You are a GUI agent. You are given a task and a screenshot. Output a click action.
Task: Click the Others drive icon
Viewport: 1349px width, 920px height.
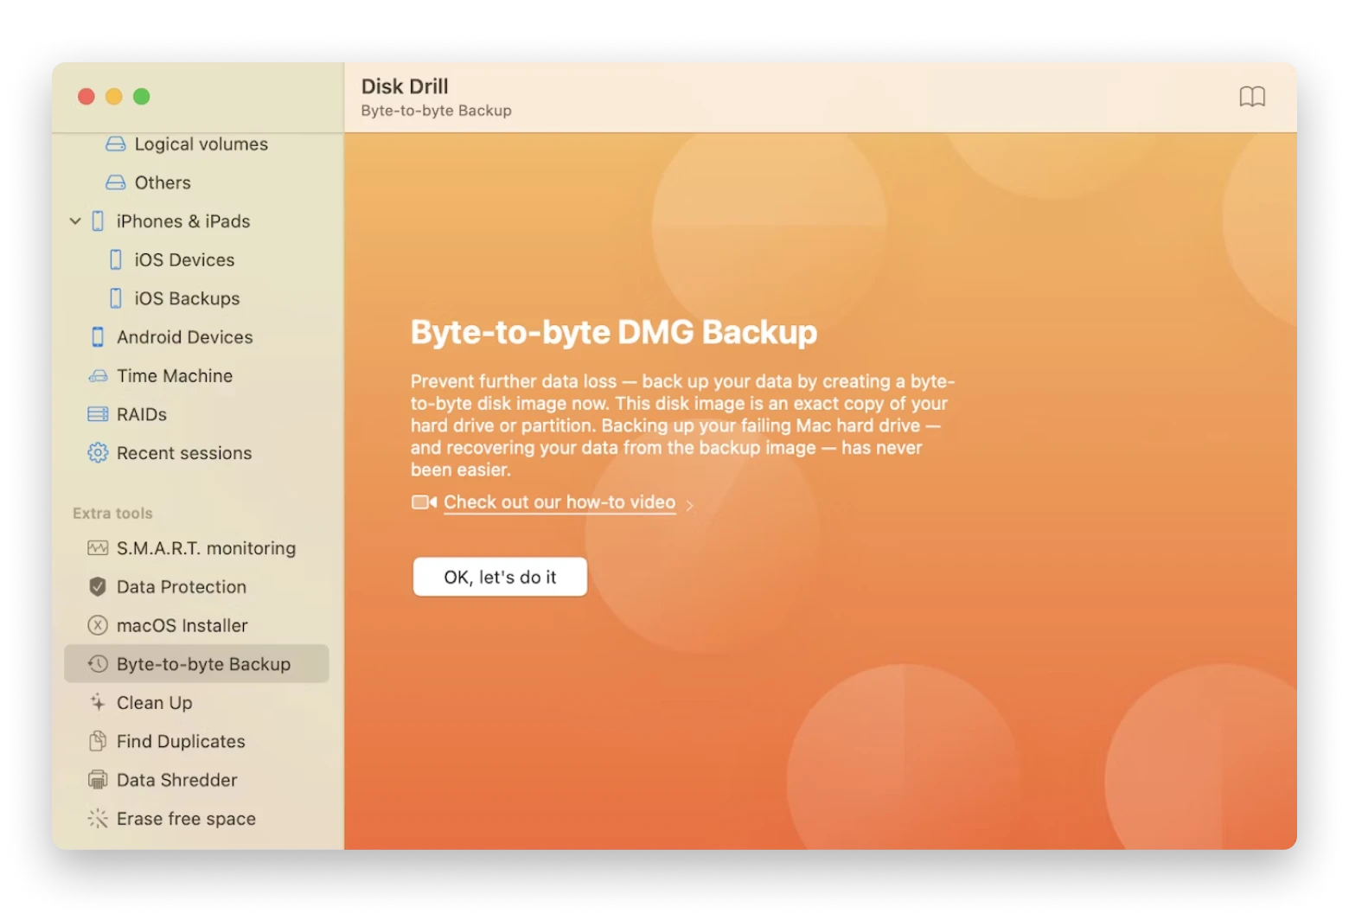point(115,182)
